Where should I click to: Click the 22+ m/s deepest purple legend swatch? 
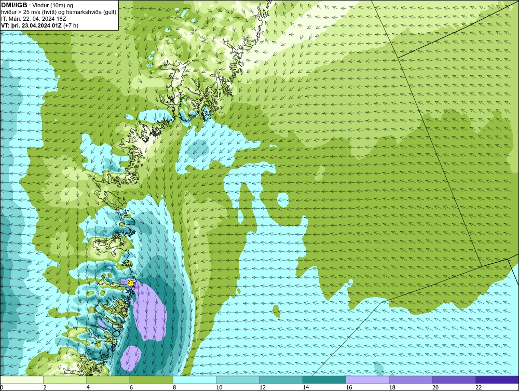(497, 380)
